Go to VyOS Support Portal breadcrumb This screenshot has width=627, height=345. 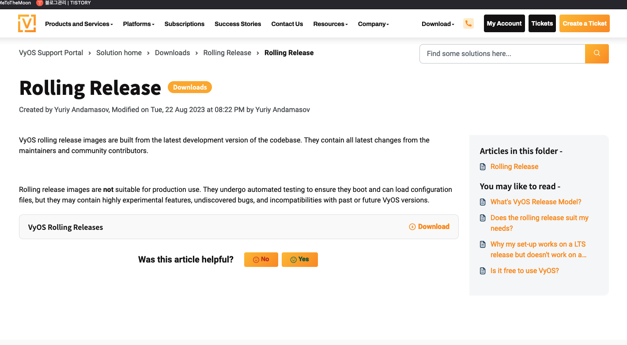click(51, 52)
